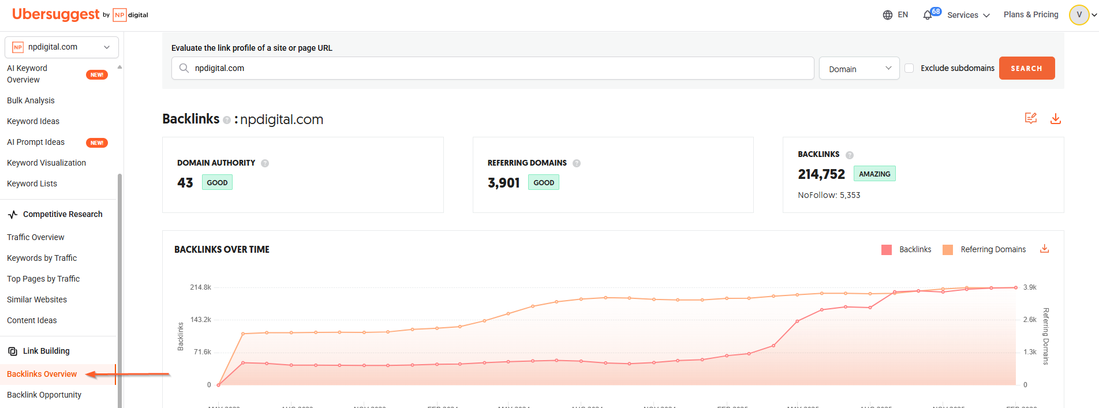Click the last data point on chart
The image size is (1099, 408).
click(1016, 287)
